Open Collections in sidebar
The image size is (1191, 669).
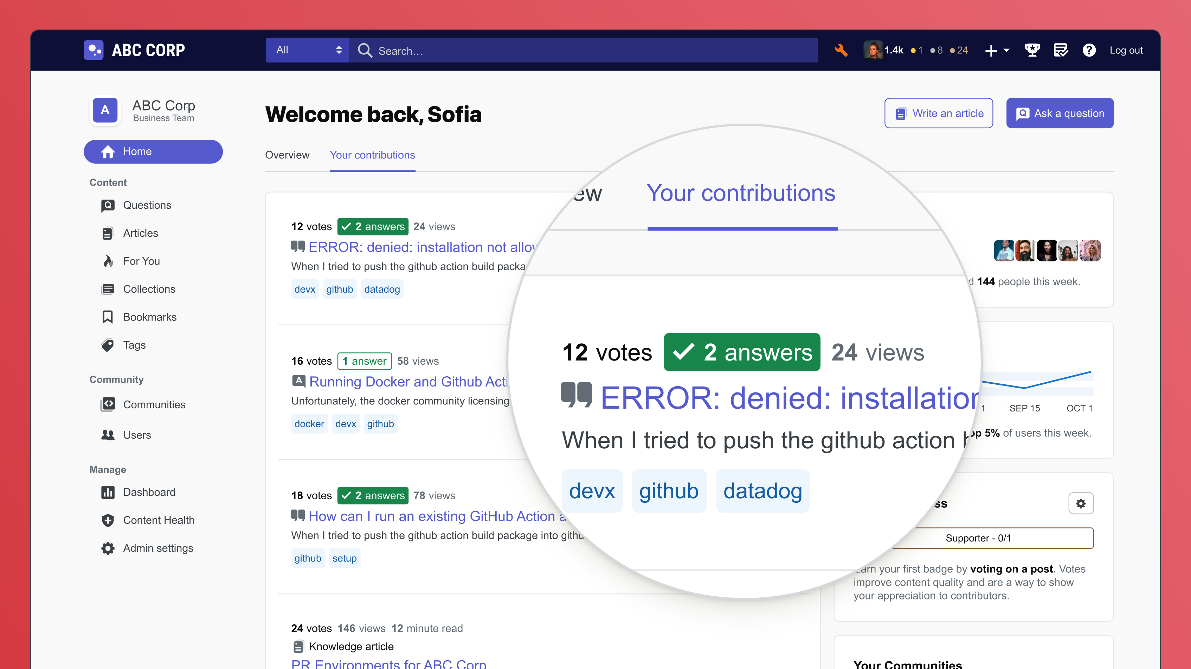[149, 289]
